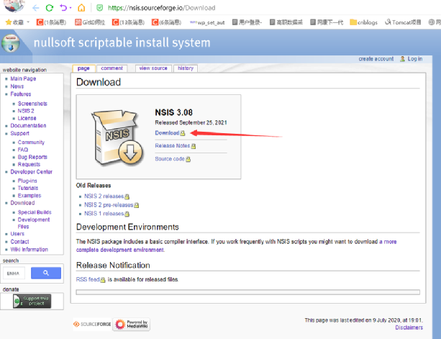Open Documentation in the sidebar
Viewport: 441px width, 339px height.
[x=28, y=125]
